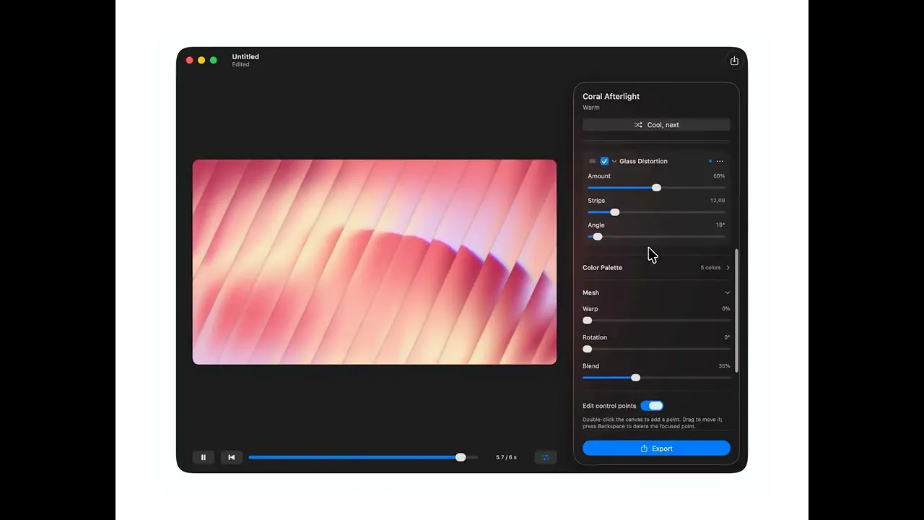Click the gradient canvas preview
This screenshot has height=520, width=924.
pos(375,262)
